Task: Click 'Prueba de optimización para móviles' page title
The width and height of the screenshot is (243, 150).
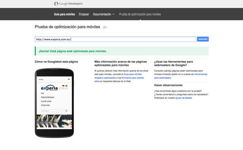Action: [x=67, y=27]
